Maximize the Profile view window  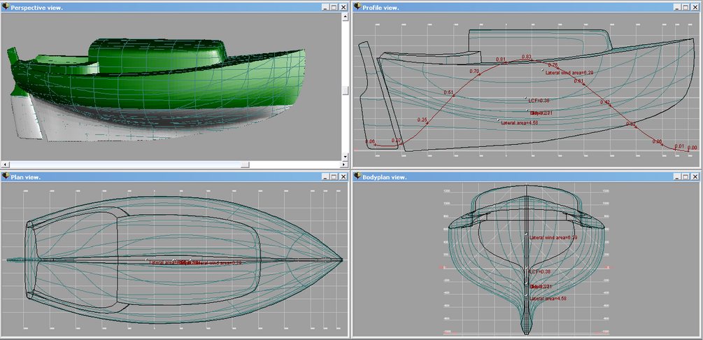click(686, 7)
